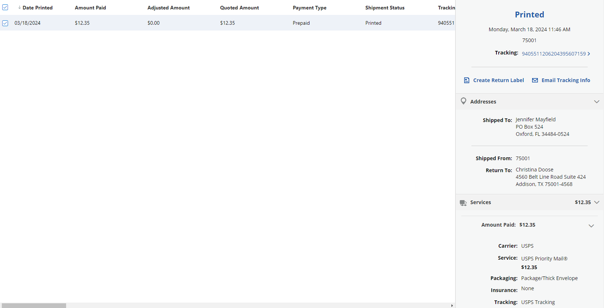Click the $12.35 Amount Paid table cell
604x308 pixels.
pos(82,23)
